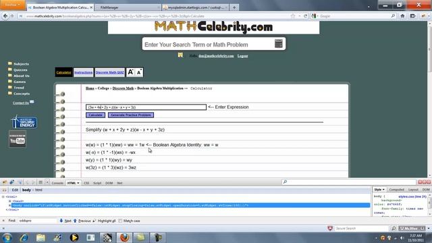This screenshot has height=243, width=432.
Task: Launch Internet Explorer from taskbar
Action: pos(24,237)
